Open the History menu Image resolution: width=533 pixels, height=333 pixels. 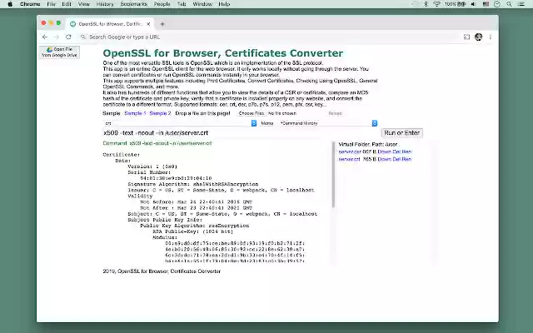105,4
